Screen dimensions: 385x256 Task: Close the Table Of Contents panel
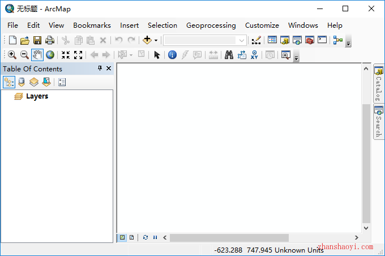tap(109, 69)
